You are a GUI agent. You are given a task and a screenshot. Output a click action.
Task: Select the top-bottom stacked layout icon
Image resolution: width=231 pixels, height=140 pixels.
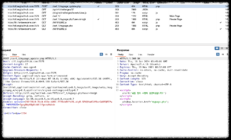[222, 48]
